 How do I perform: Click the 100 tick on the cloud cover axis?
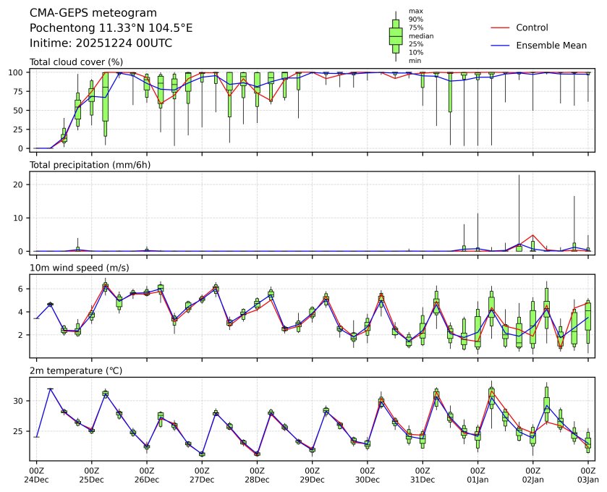pos(20,72)
